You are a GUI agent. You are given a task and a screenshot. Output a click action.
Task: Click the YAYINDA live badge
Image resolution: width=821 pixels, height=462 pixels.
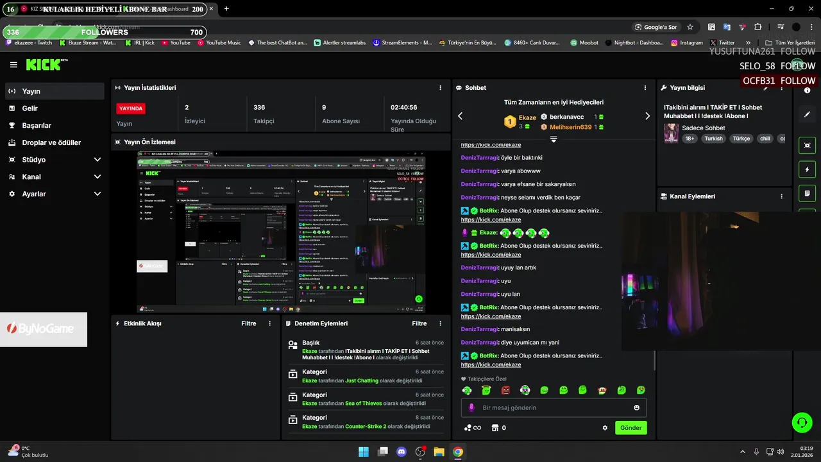coord(131,108)
